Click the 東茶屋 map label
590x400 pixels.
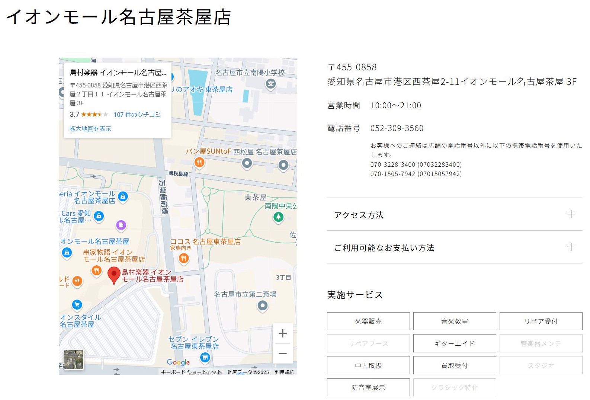[x=256, y=197]
